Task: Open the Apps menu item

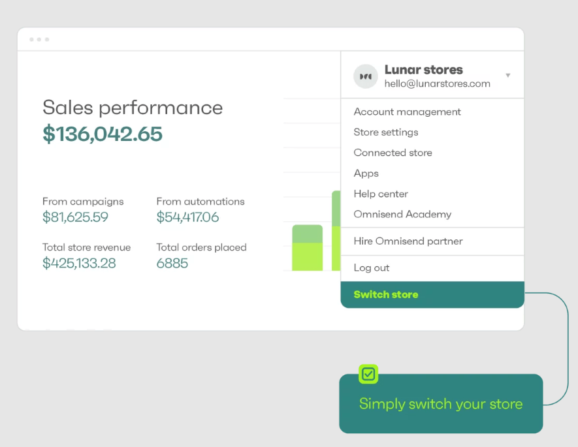Action: coord(366,174)
